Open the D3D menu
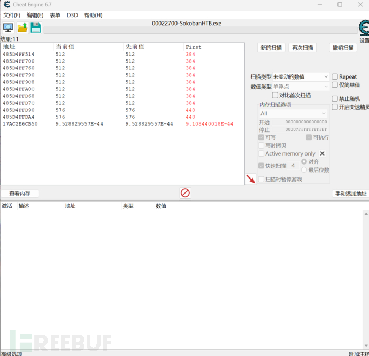This screenshot has width=369, height=356. pos(72,16)
